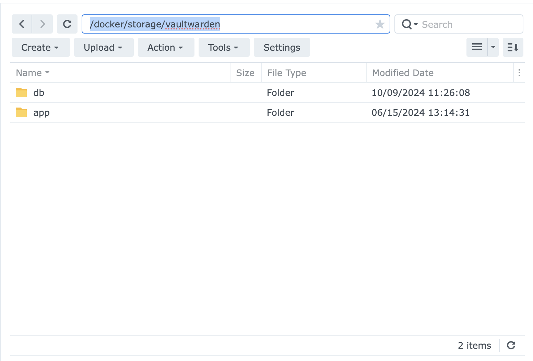Select the db folder name
This screenshot has width=533, height=361.
[x=39, y=93]
